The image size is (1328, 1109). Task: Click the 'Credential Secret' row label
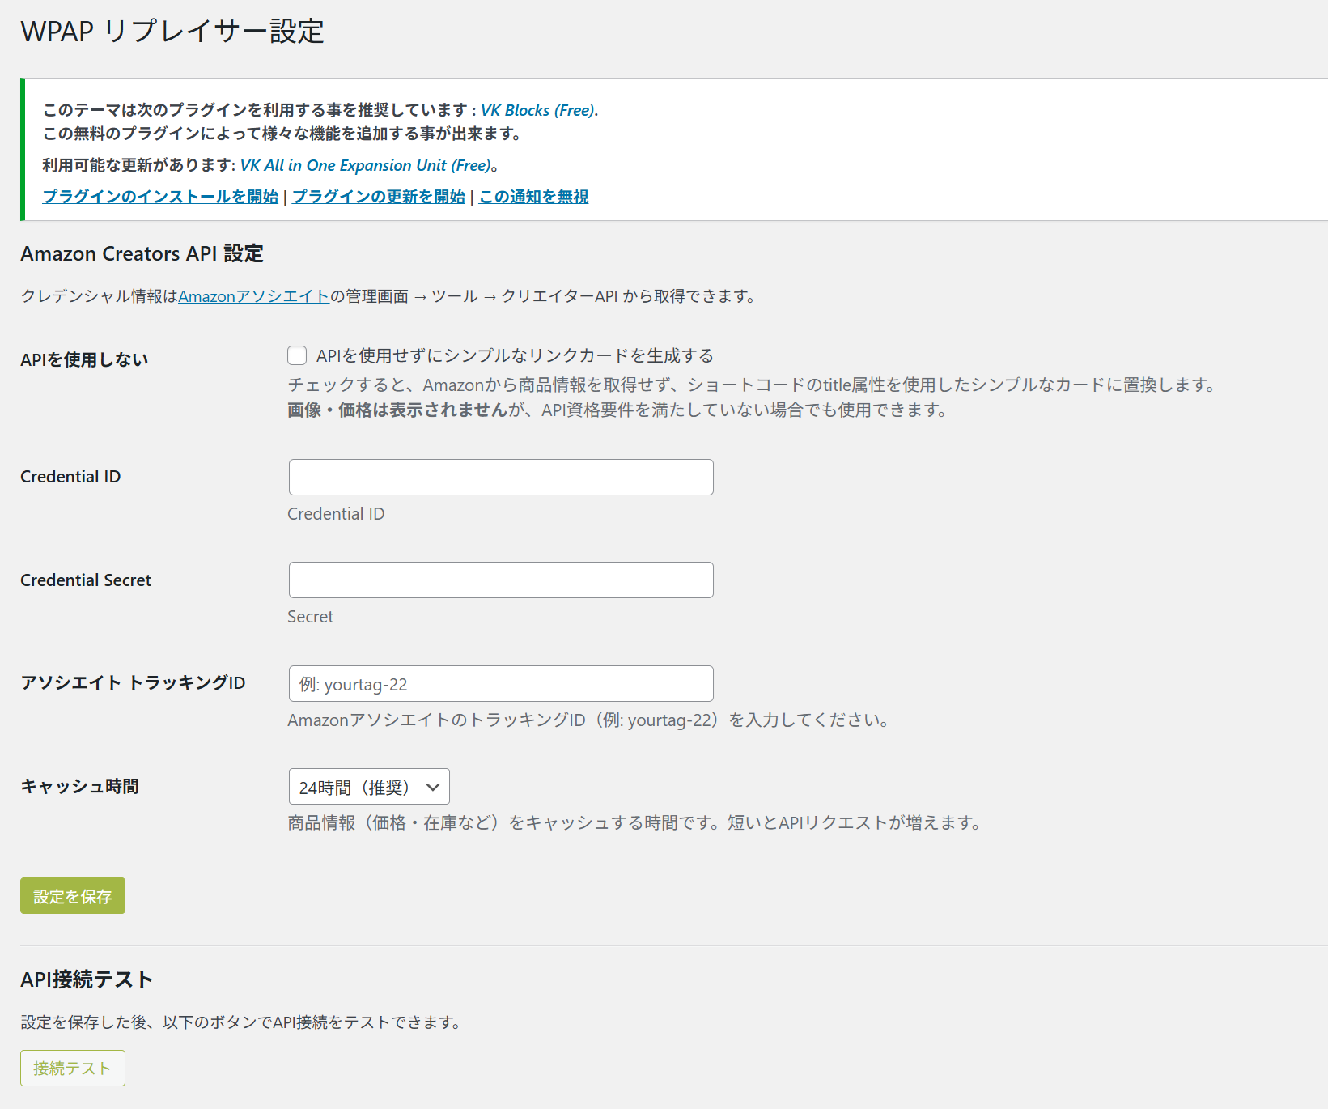(86, 580)
